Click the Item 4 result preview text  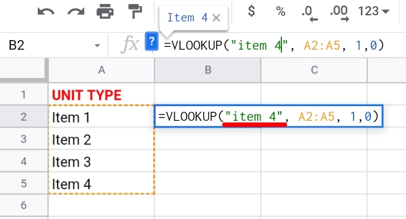pos(187,17)
